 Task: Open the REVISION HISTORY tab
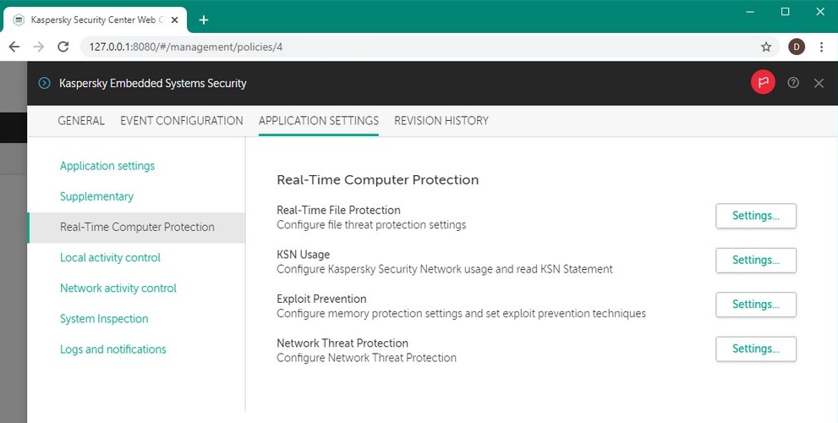click(441, 120)
